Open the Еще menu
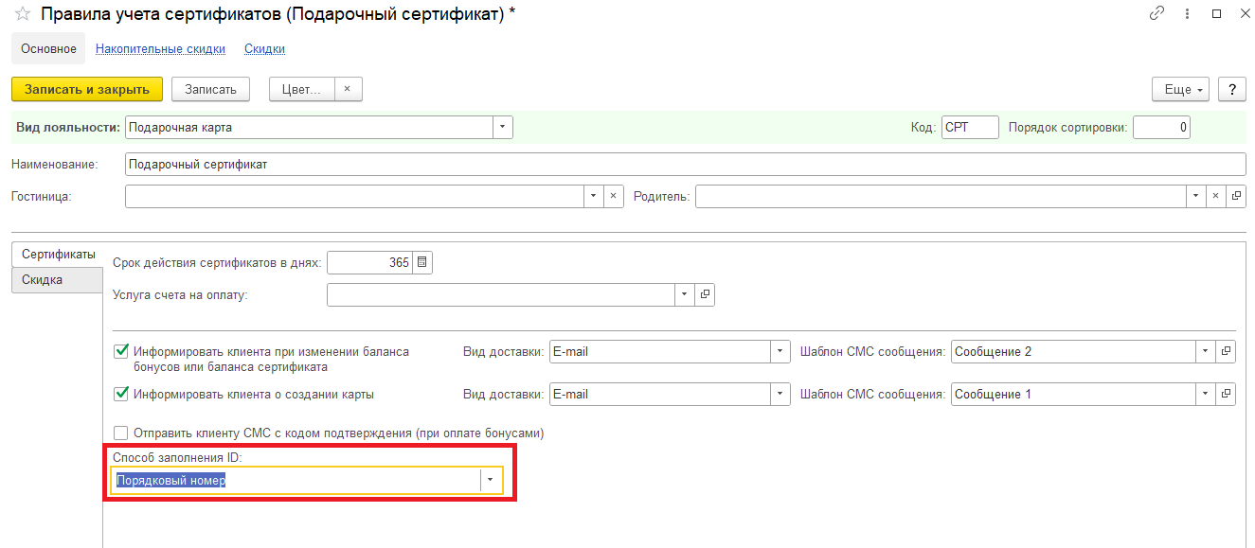This screenshot has height=548, width=1255. tap(1180, 89)
